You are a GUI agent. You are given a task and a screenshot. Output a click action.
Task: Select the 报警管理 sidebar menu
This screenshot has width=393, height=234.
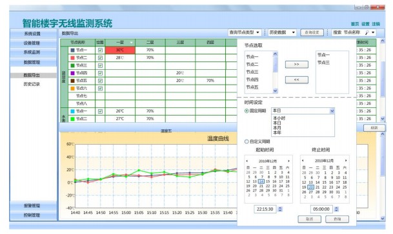click(33, 206)
